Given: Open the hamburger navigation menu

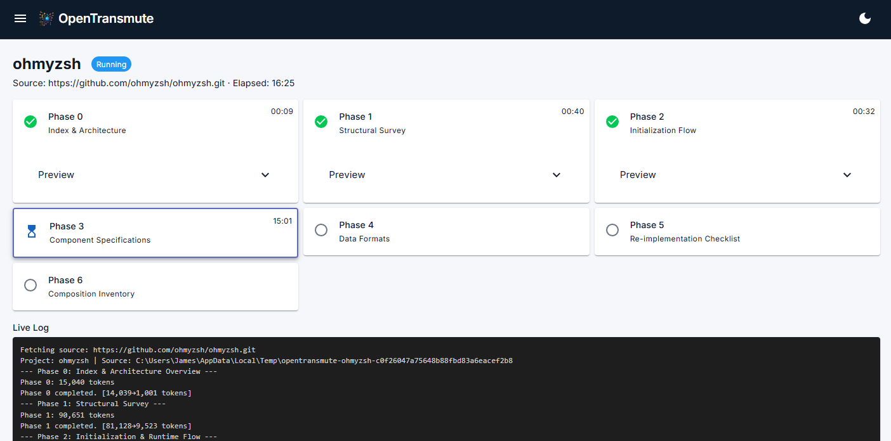Looking at the screenshot, I should (x=20, y=18).
